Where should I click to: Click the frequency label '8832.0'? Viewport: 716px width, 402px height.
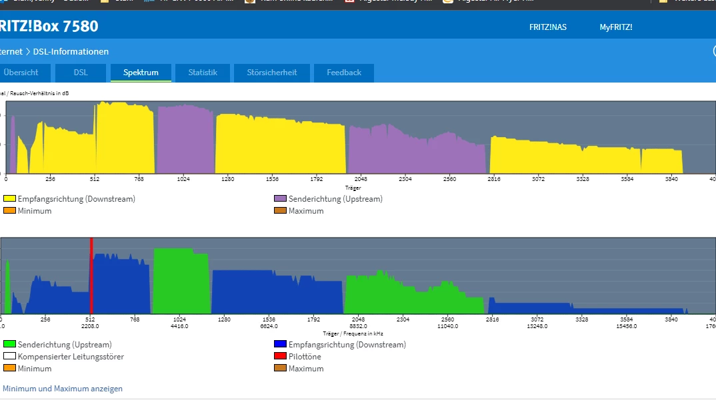pyautogui.click(x=359, y=326)
